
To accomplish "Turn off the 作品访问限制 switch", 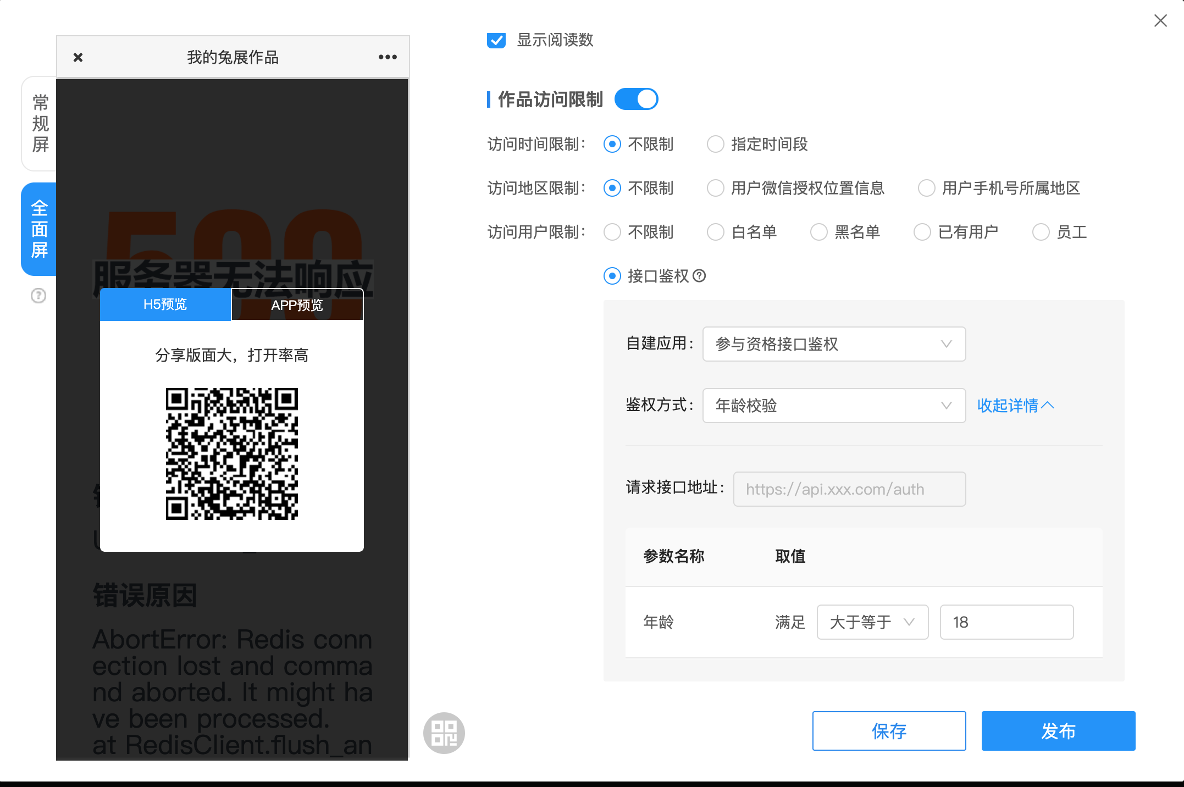I will pyautogui.click(x=636, y=99).
